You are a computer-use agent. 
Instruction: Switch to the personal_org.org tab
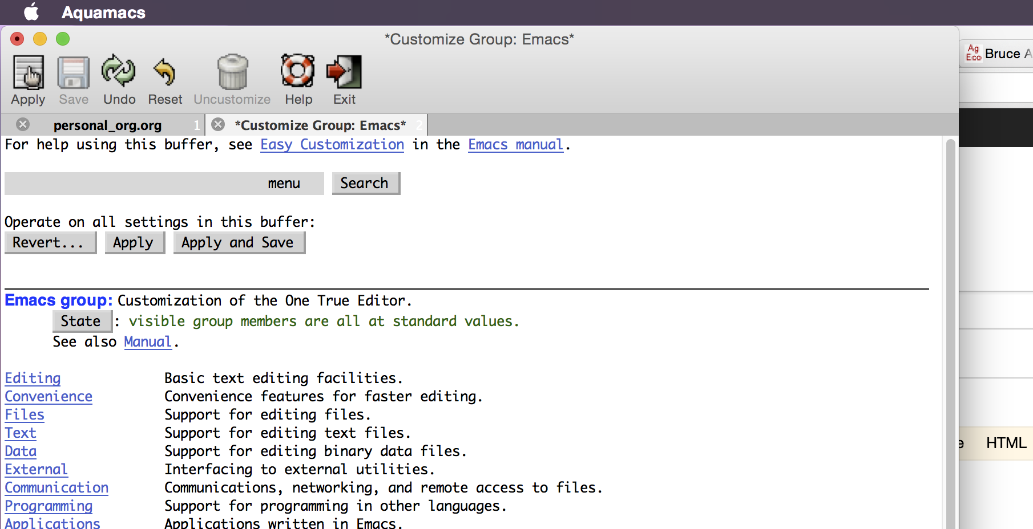[x=107, y=125]
